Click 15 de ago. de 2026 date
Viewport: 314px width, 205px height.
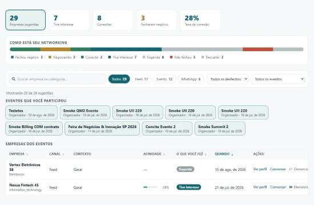pos(230,170)
